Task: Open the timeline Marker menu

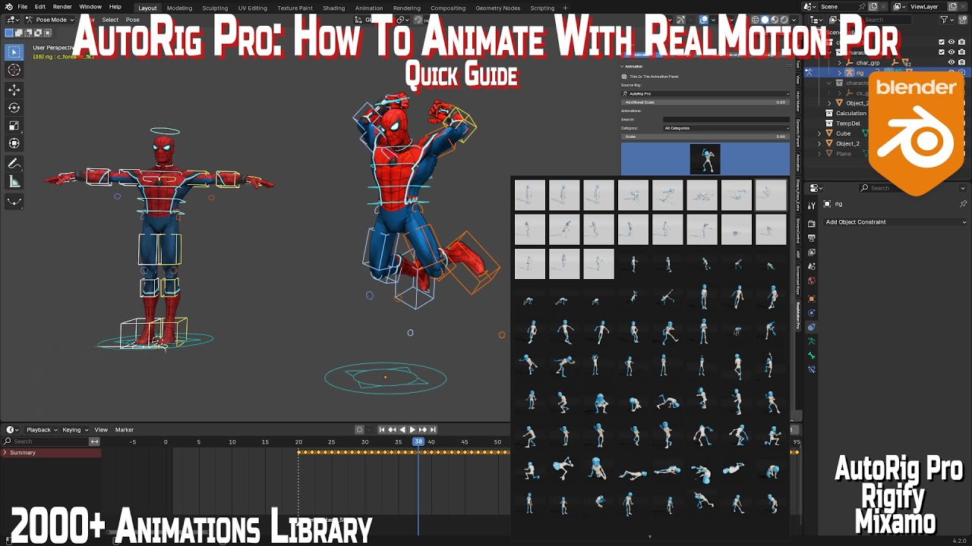Action: (x=124, y=430)
